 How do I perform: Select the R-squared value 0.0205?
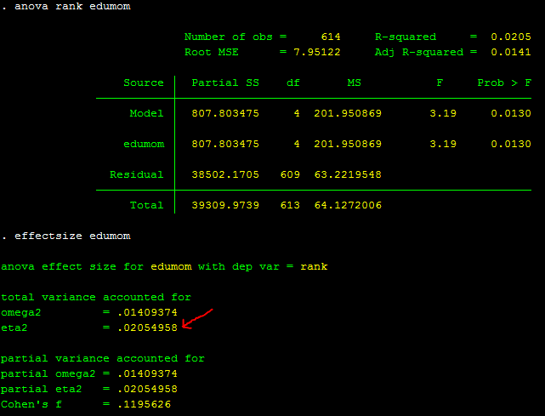(511, 37)
